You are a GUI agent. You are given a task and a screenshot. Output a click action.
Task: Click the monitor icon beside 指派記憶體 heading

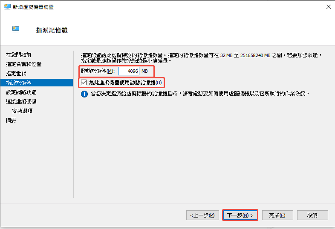[16, 29]
